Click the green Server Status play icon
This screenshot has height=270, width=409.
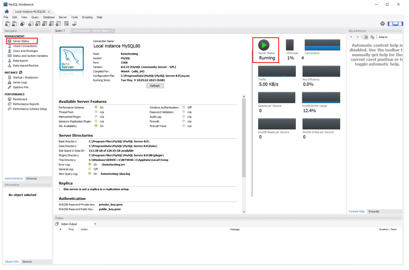264,45
